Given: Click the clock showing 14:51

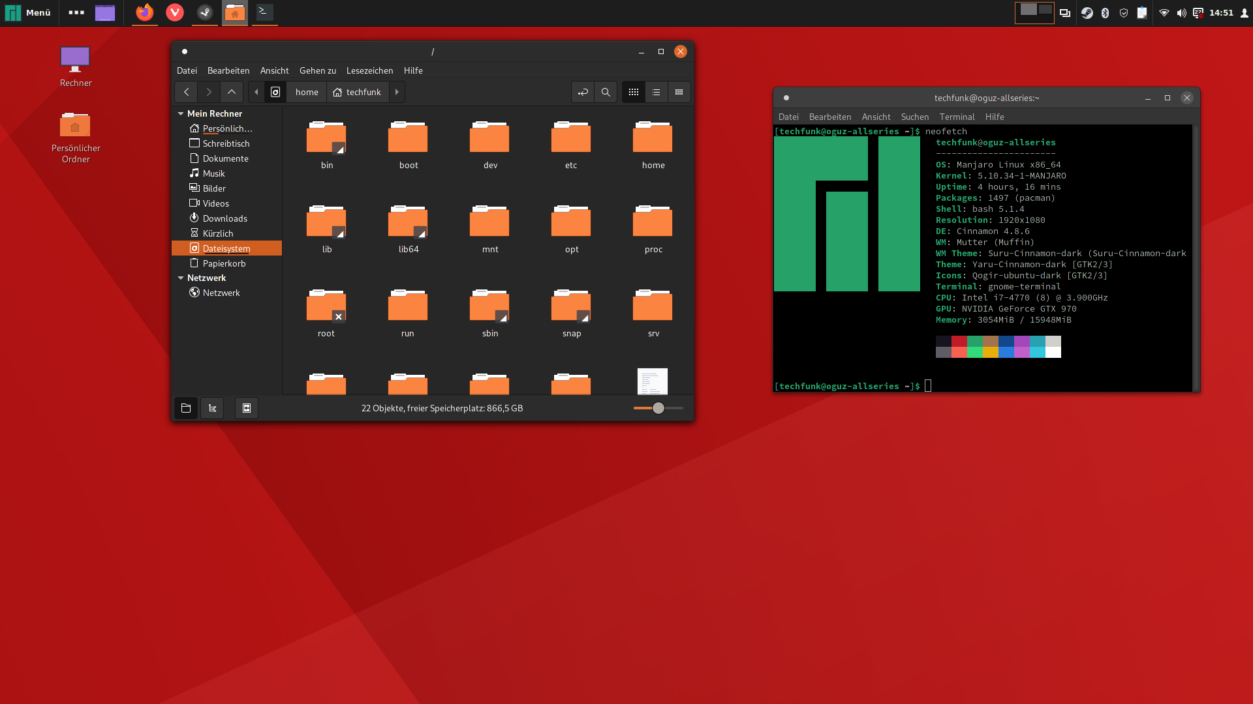Looking at the screenshot, I should [1221, 13].
